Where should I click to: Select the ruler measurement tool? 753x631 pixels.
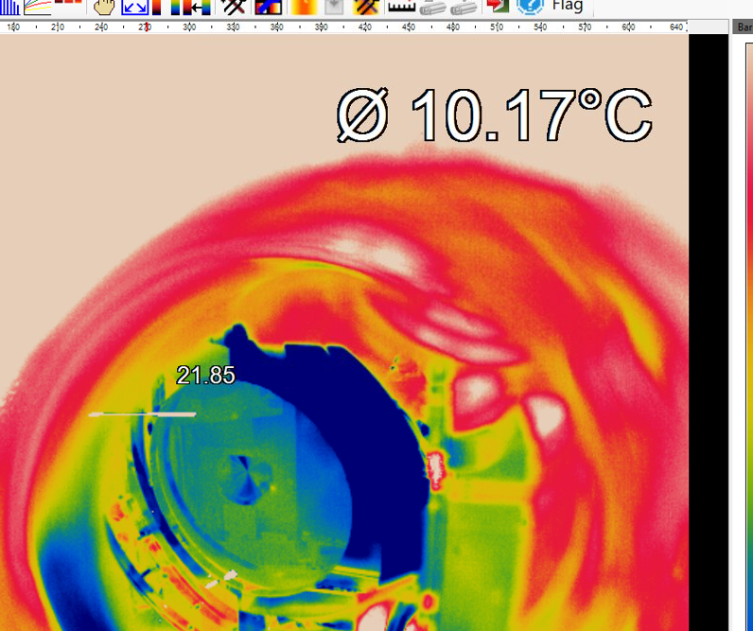tap(401, 6)
